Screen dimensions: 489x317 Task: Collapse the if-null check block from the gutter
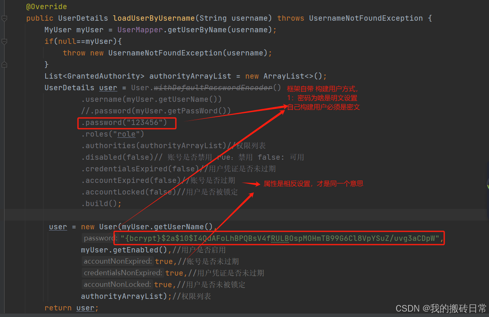coord(4,41)
